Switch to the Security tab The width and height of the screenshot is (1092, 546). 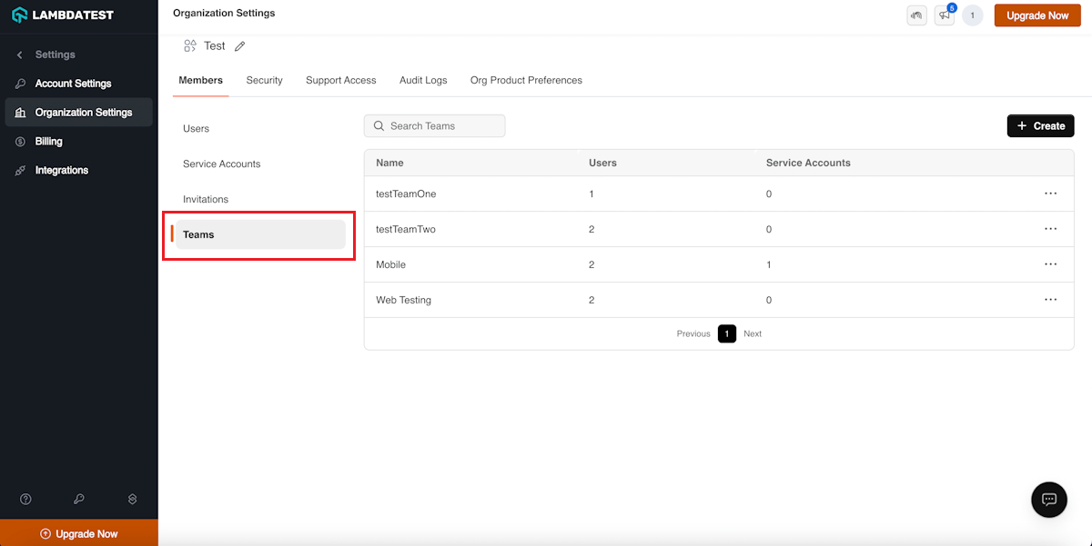tap(264, 80)
